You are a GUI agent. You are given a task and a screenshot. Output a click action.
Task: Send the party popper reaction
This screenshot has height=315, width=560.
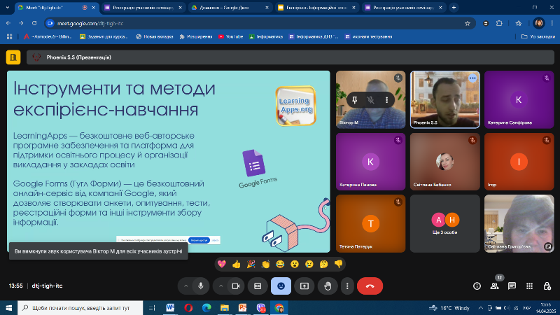pos(251,265)
